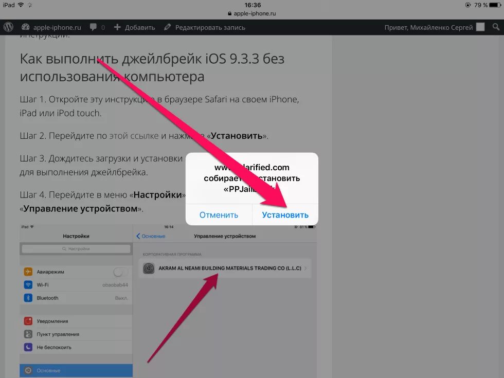Tap the Авиарежим airplane icon
504x378 pixels.
point(28,272)
